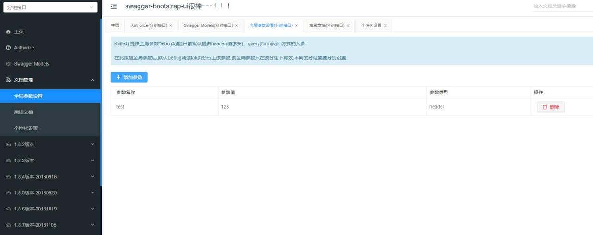This screenshot has width=593, height=235.
Task: Open 个性化设置 in the sidebar
Action: [x=50, y=128]
